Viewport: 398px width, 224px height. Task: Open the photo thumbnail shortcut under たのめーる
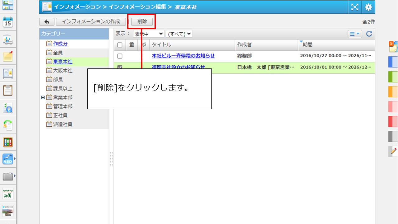tap(8, 211)
